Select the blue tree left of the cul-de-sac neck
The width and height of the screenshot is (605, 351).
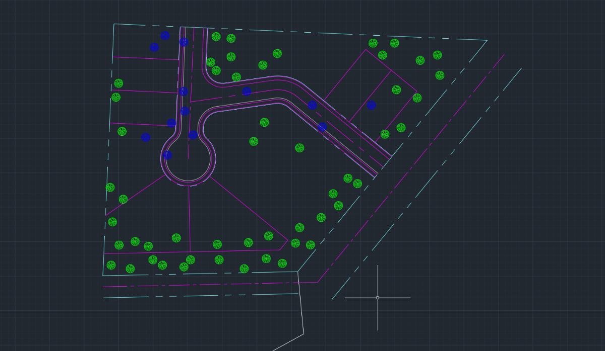coord(146,137)
